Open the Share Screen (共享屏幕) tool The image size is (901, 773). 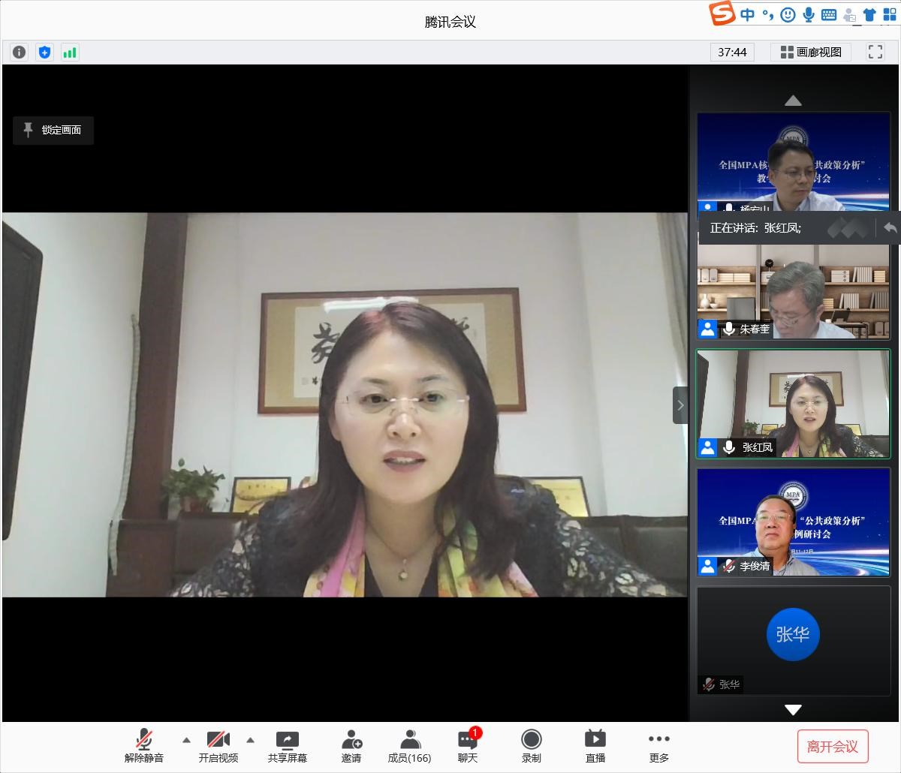[288, 746]
